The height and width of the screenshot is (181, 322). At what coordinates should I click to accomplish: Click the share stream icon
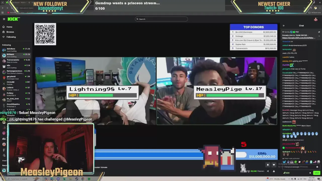tap(268, 171)
